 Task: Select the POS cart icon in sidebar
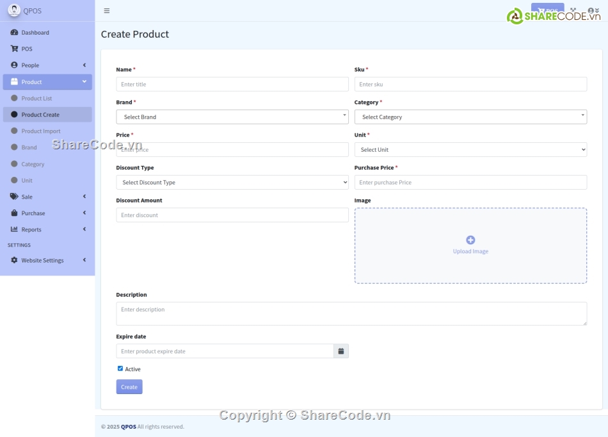pyautogui.click(x=15, y=48)
